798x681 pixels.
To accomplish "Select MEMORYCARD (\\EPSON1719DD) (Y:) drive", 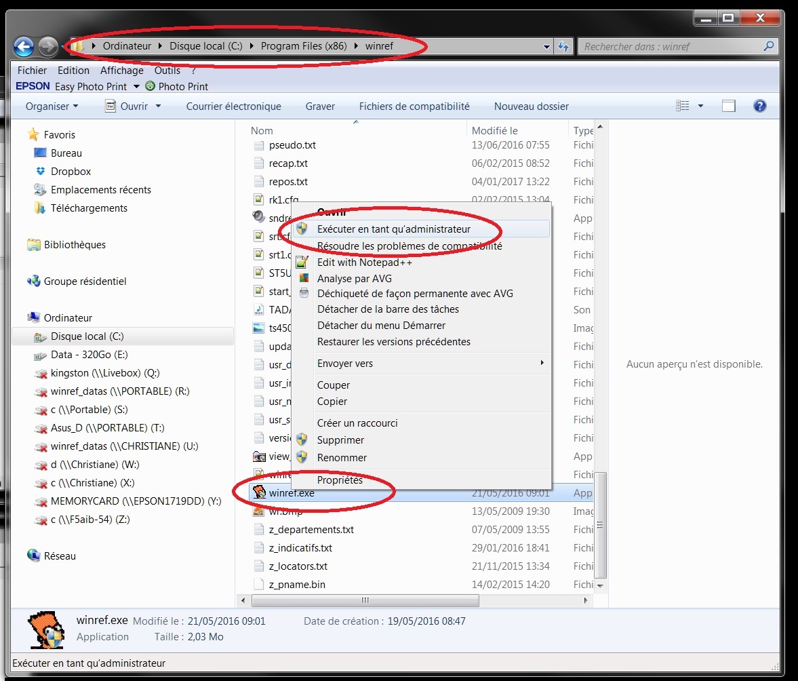I will click(136, 501).
